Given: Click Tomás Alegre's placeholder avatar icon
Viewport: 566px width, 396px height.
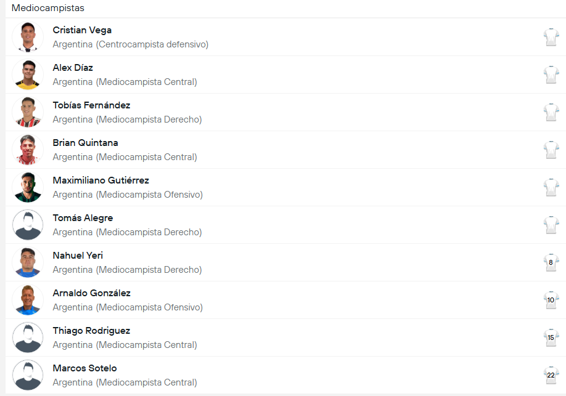Looking at the screenshot, I should click(x=28, y=225).
